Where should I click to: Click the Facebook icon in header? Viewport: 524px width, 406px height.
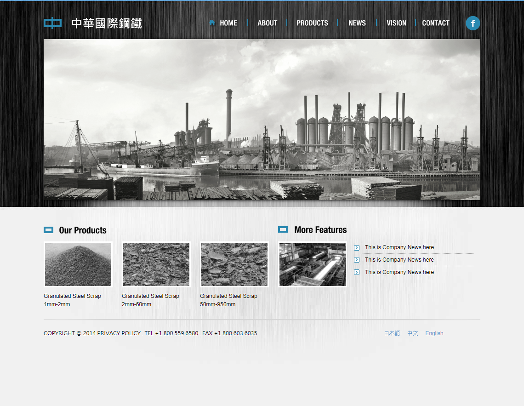coord(473,23)
